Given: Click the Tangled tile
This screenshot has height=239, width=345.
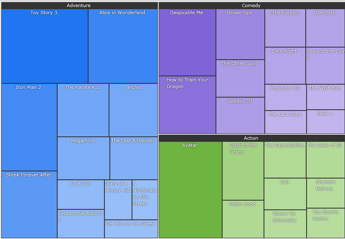Looking at the screenshot, I should coord(133,110).
